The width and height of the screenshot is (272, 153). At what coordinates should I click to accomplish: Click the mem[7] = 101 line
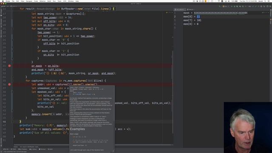(x=192, y=20)
